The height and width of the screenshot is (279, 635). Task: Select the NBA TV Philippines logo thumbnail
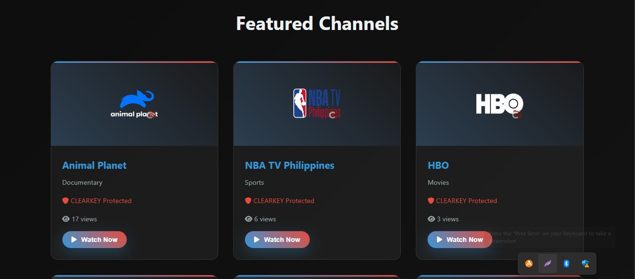coord(317,104)
